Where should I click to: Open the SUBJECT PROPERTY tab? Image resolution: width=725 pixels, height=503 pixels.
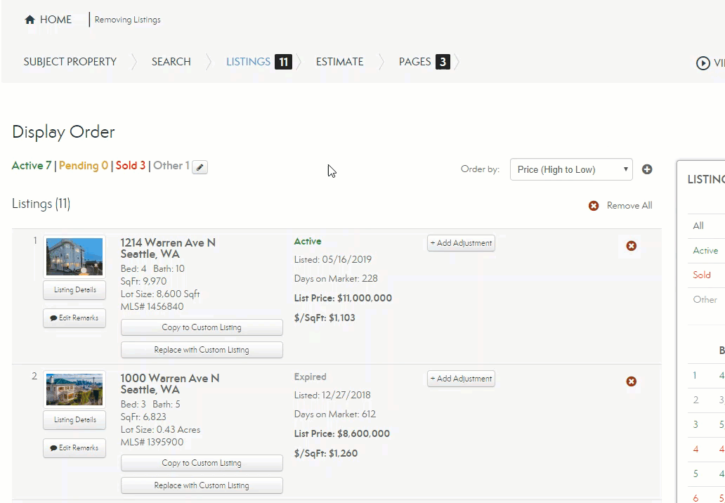(x=70, y=62)
